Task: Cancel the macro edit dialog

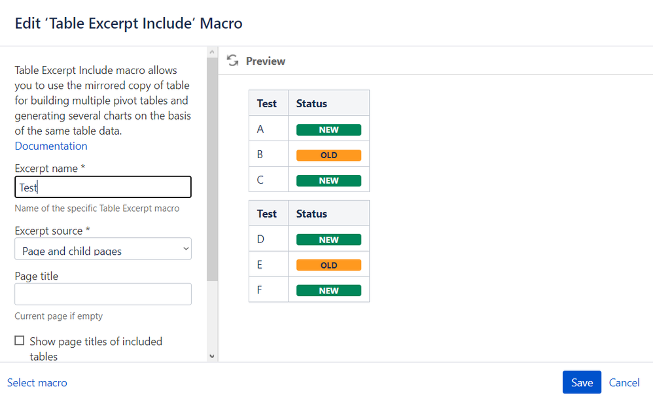Action: click(x=624, y=383)
